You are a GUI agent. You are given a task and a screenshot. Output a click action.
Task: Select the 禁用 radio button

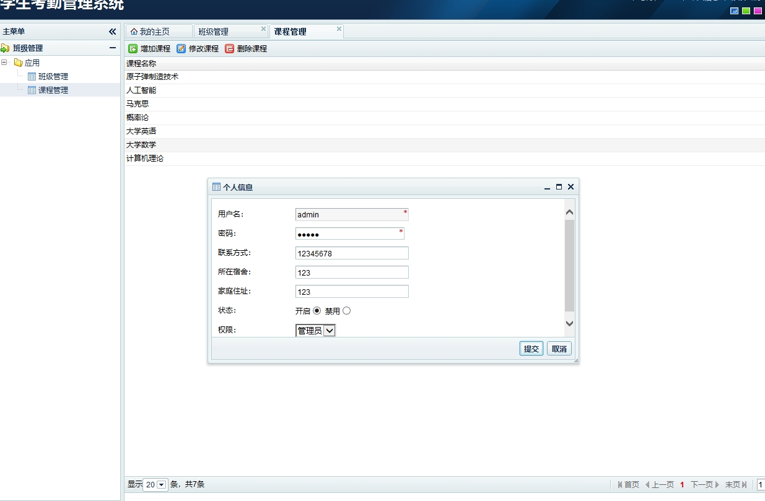(x=346, y=311)
